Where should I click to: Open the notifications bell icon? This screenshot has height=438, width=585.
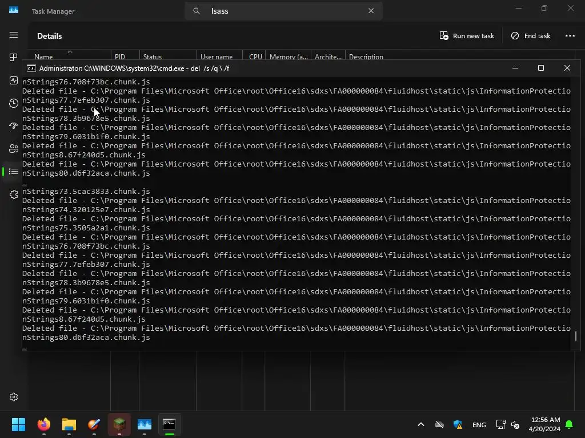coord(570,424)
